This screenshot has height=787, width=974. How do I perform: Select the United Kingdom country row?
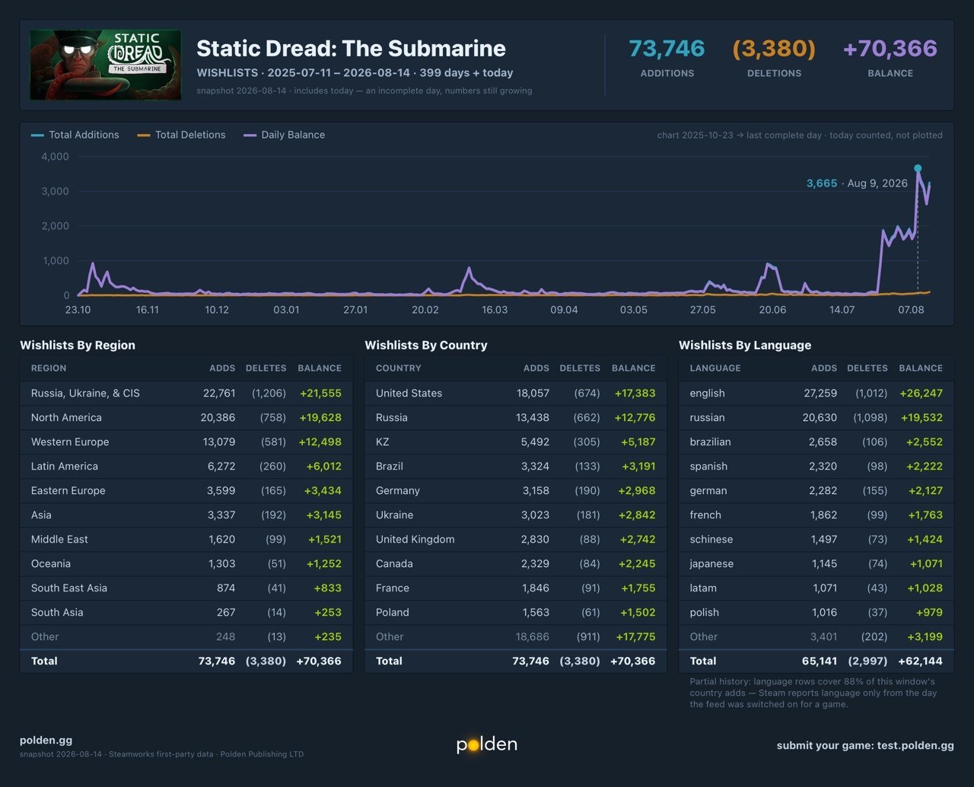[x=516, y=540]
